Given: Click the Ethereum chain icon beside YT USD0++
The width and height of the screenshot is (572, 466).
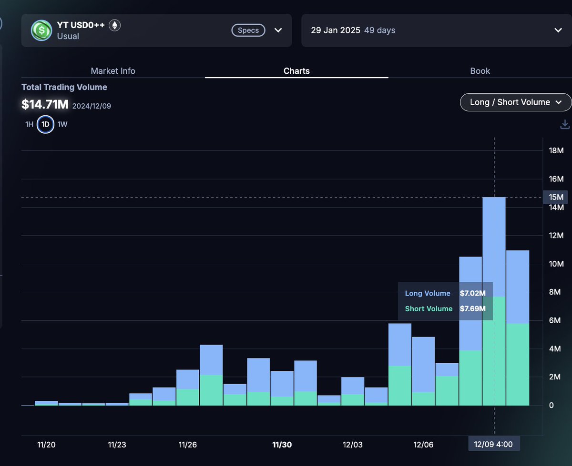Looking at the screenshot, I should [114, 25].
